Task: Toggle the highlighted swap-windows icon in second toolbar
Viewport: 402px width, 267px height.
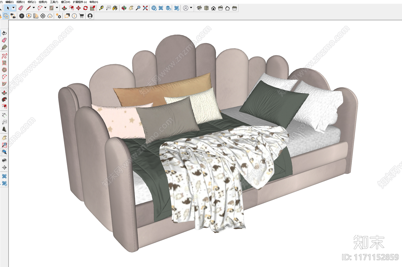Action: (x=6, y=16)
